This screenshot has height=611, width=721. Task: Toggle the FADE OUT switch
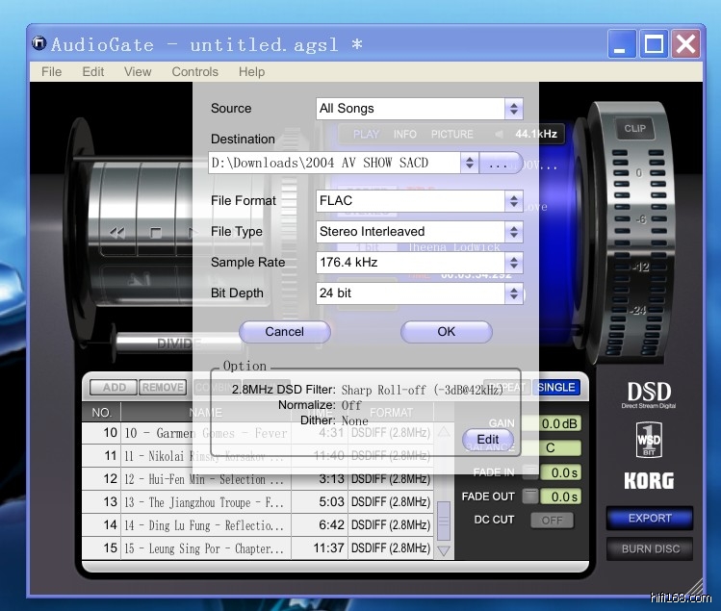click(529, 496)
